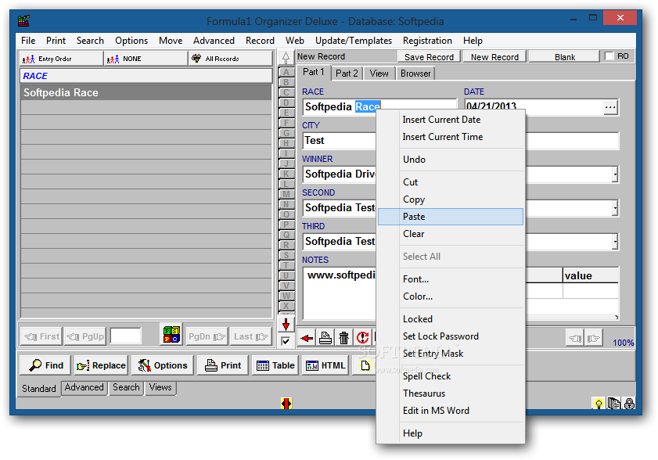This screenshot has height=460, width=658.
Task: Click the red left arrow record icon
Action: (307, 337)
